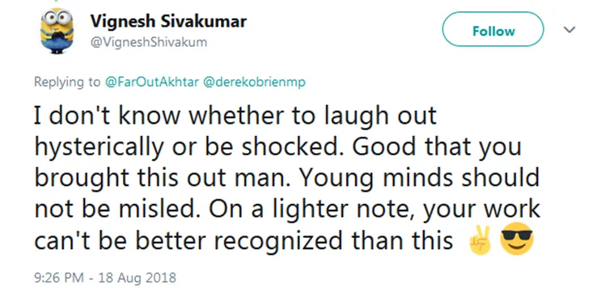
Task: Expand the tweet options chevron menu
Action: [x=569, y=30]
